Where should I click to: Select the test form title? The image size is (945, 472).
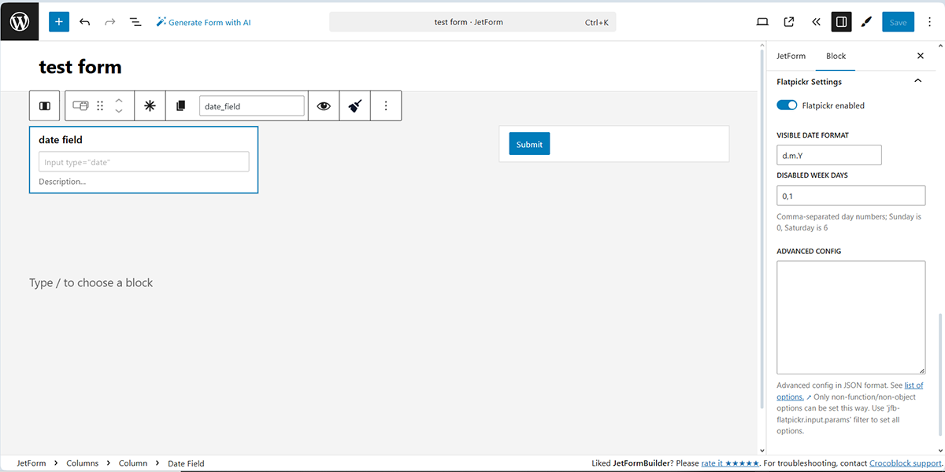(80, 67)
